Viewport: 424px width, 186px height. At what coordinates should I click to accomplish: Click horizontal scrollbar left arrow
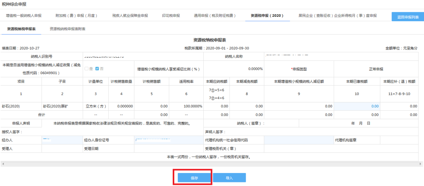pos(2,164)
